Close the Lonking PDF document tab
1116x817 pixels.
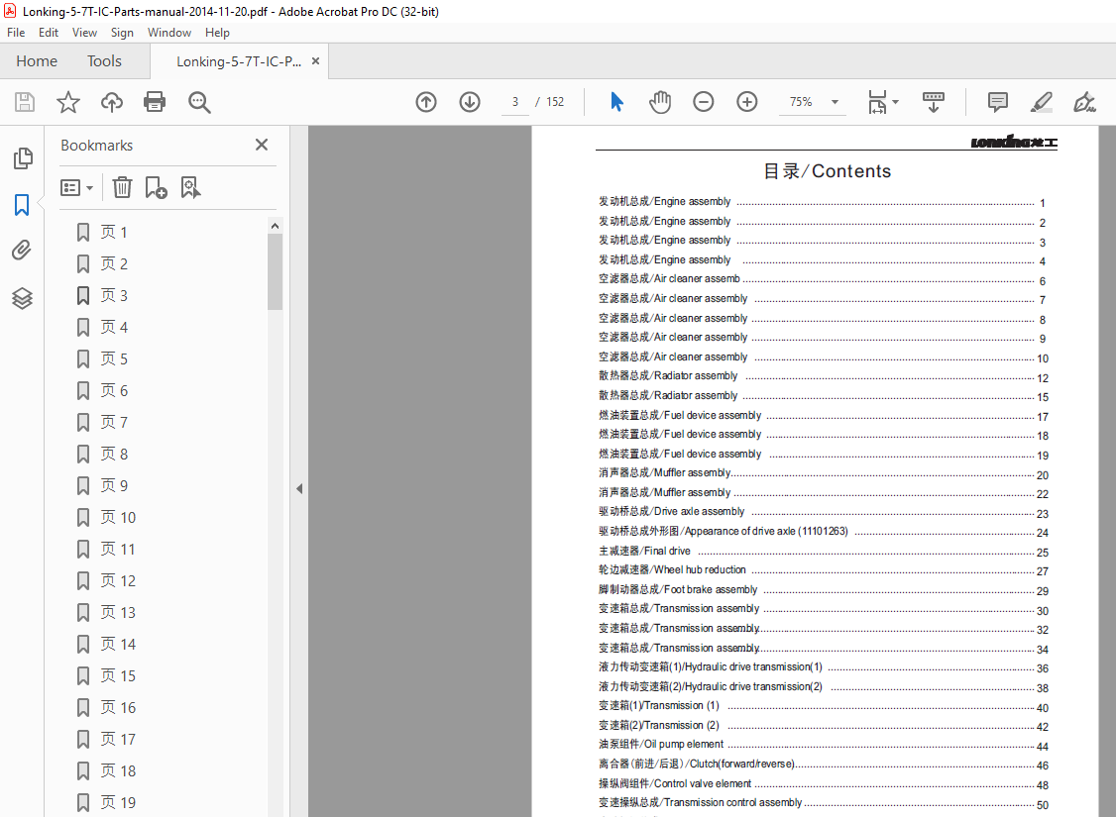[x=315, y=61]
